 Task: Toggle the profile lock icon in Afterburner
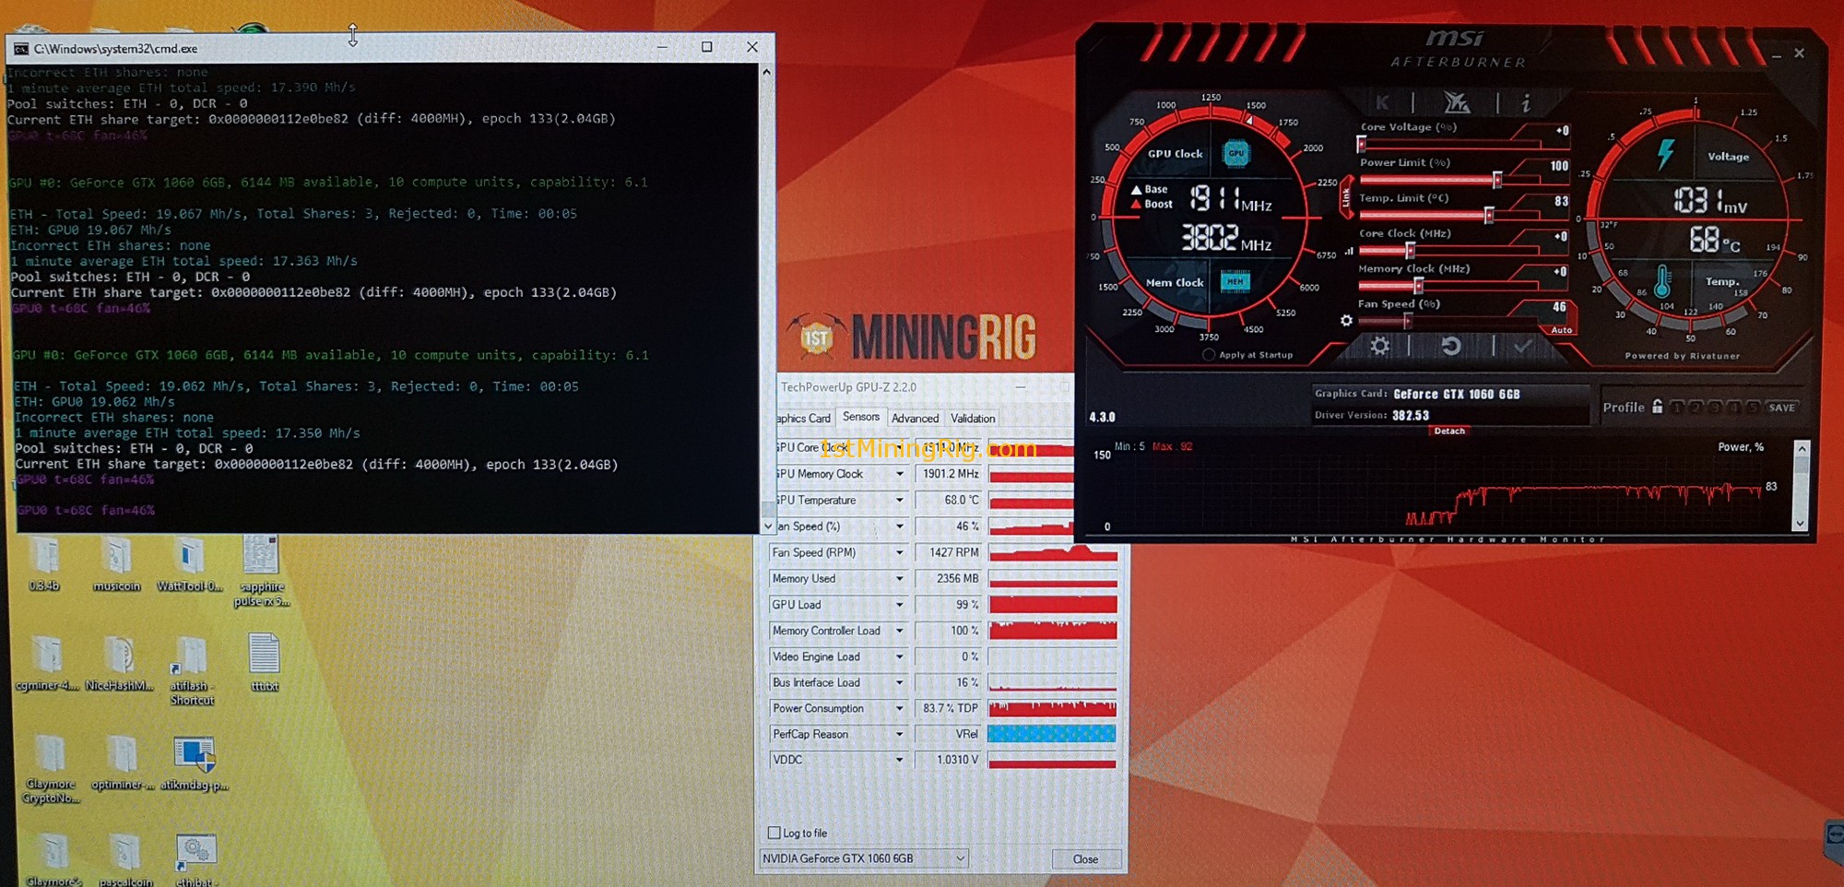(x=1658, y=407)
